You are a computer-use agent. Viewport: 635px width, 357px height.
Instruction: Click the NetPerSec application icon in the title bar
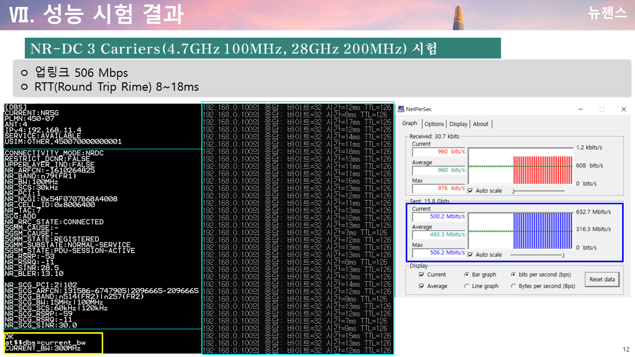401,109
